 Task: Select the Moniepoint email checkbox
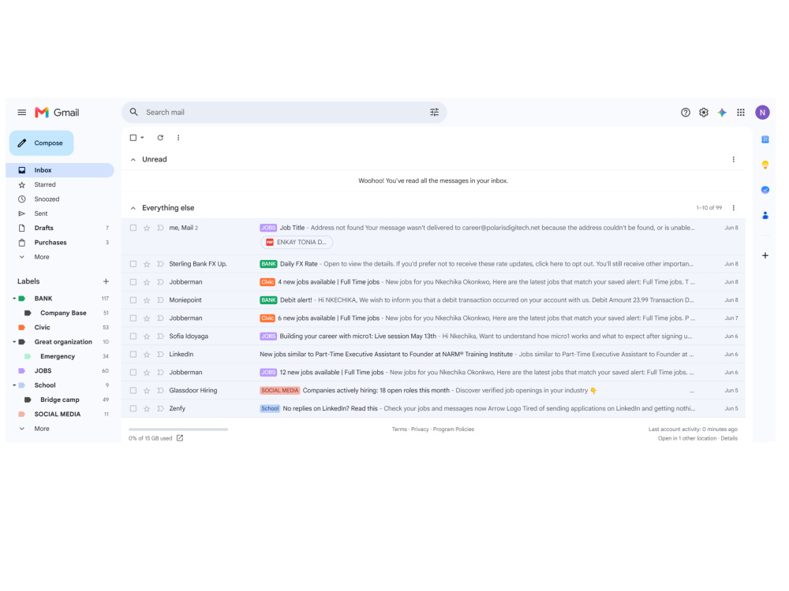133,300
